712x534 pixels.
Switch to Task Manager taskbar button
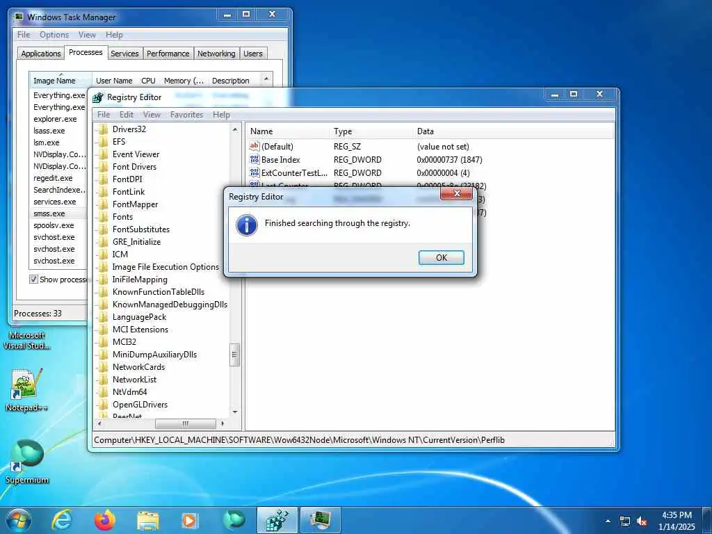click(320, 520)
